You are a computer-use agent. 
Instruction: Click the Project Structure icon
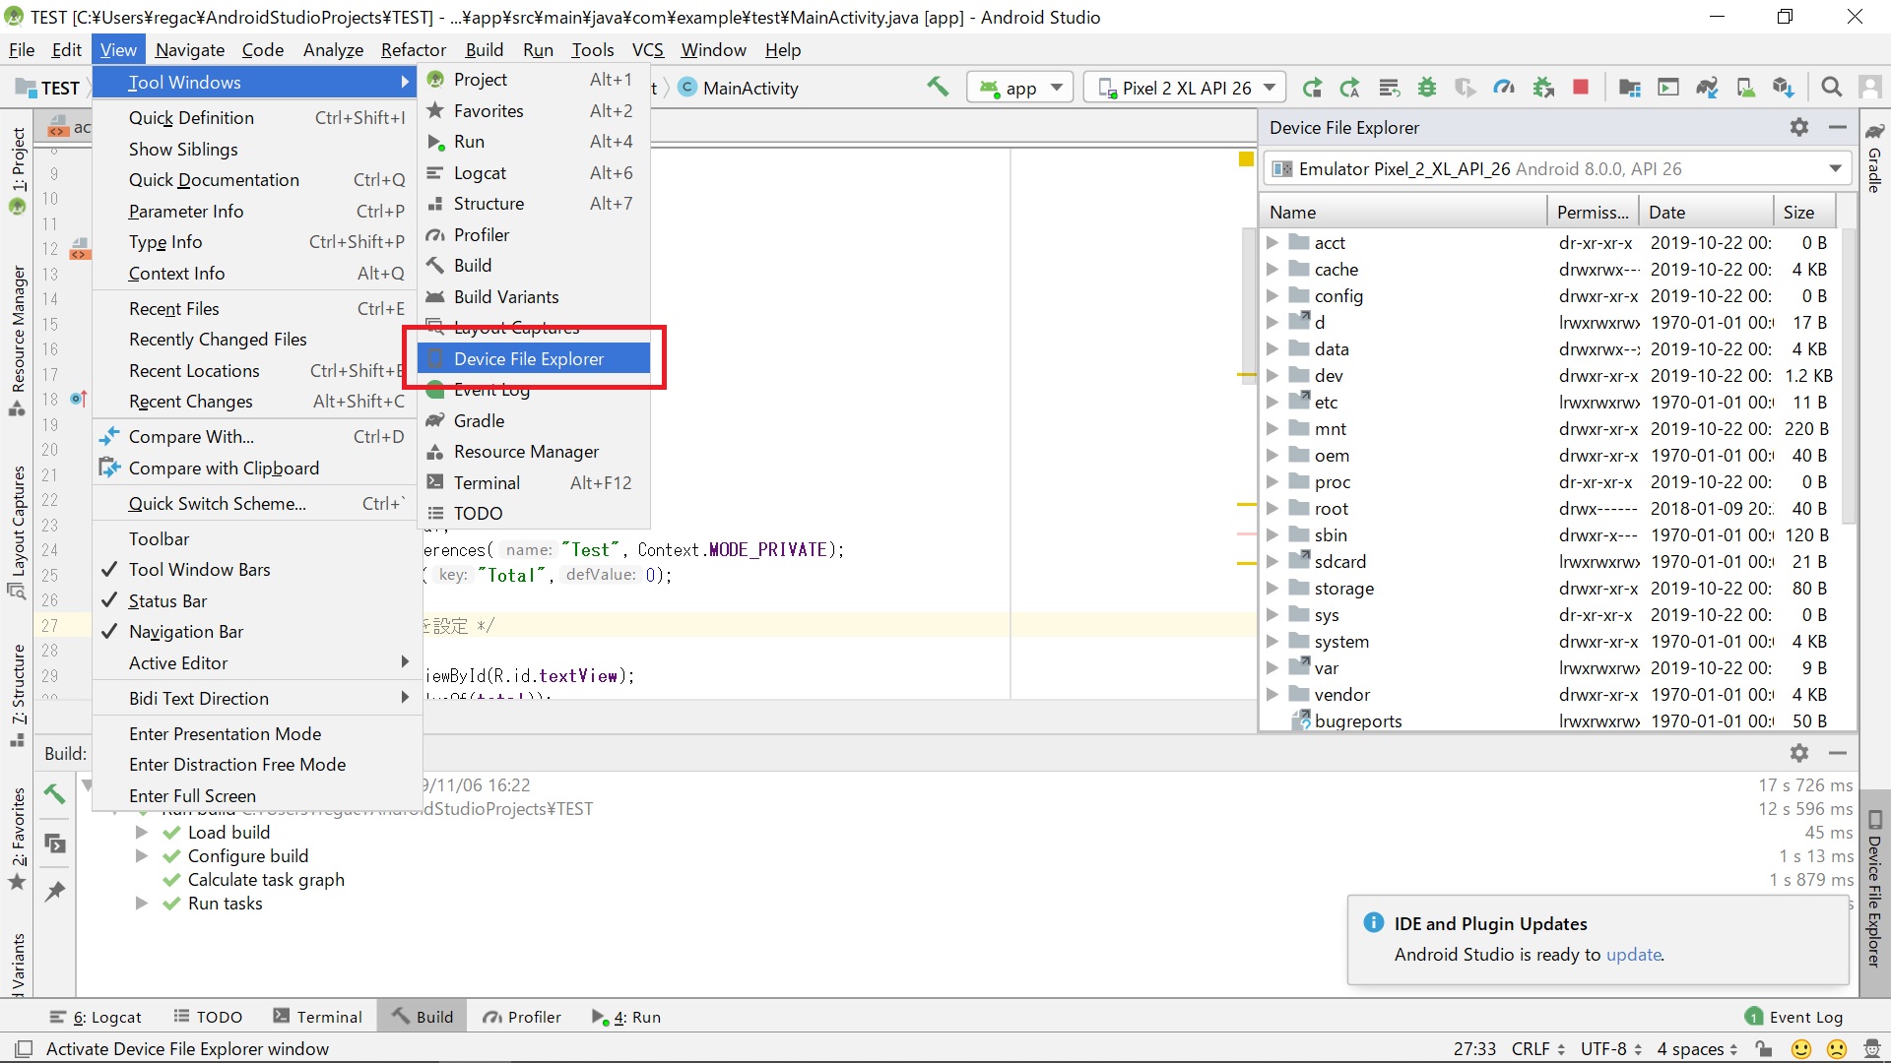1630,88
